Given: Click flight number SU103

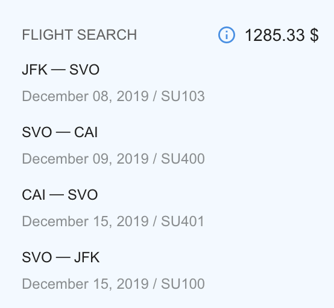Looking at the screenshot, I should tap(183, 96).
